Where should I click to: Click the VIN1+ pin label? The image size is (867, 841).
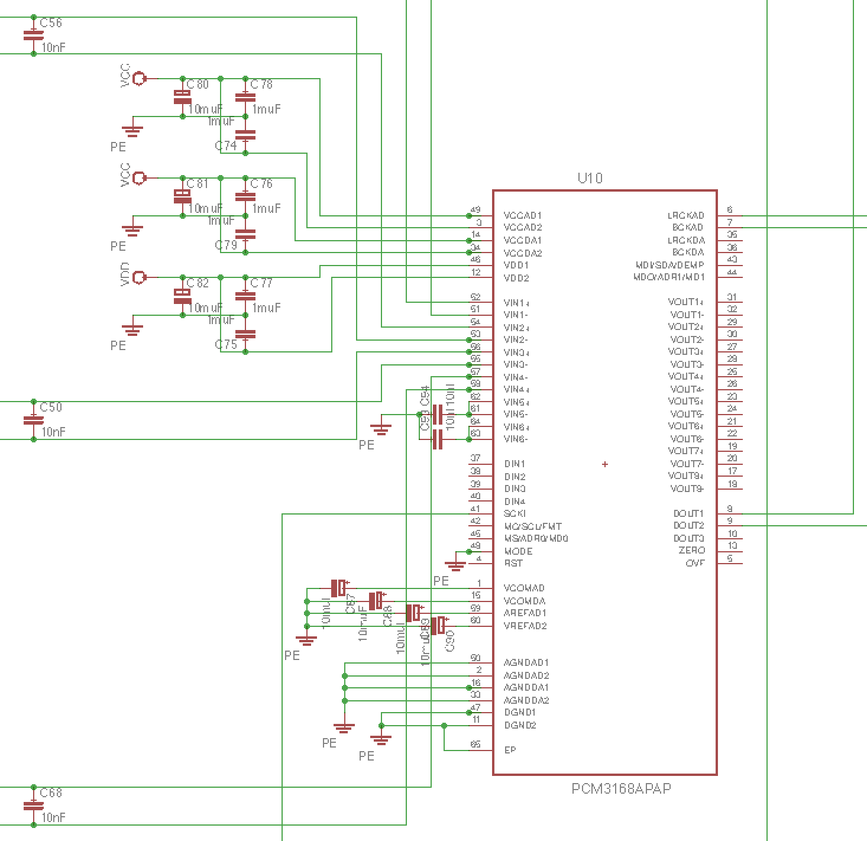coord(516,302)
